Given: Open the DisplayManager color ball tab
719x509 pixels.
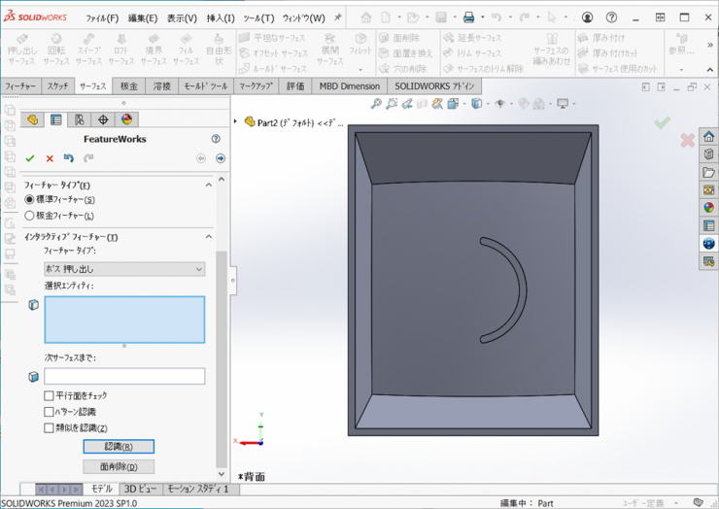Looking at the screenshot, I should click(x=126, y=120).
